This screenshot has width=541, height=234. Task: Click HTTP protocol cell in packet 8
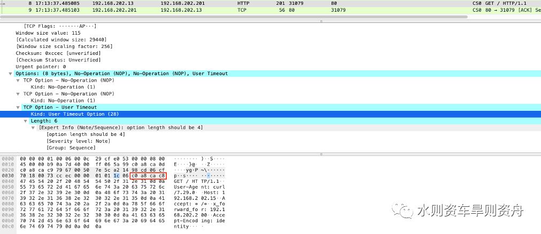[244, 3]
